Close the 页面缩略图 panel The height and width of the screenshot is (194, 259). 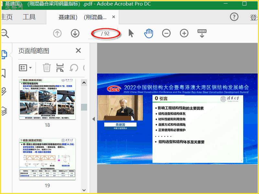pyautogui.click(x=78, y=50)
